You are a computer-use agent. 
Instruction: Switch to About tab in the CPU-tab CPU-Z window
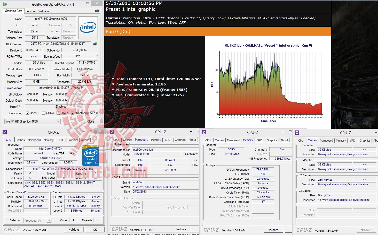pos(85,140)
